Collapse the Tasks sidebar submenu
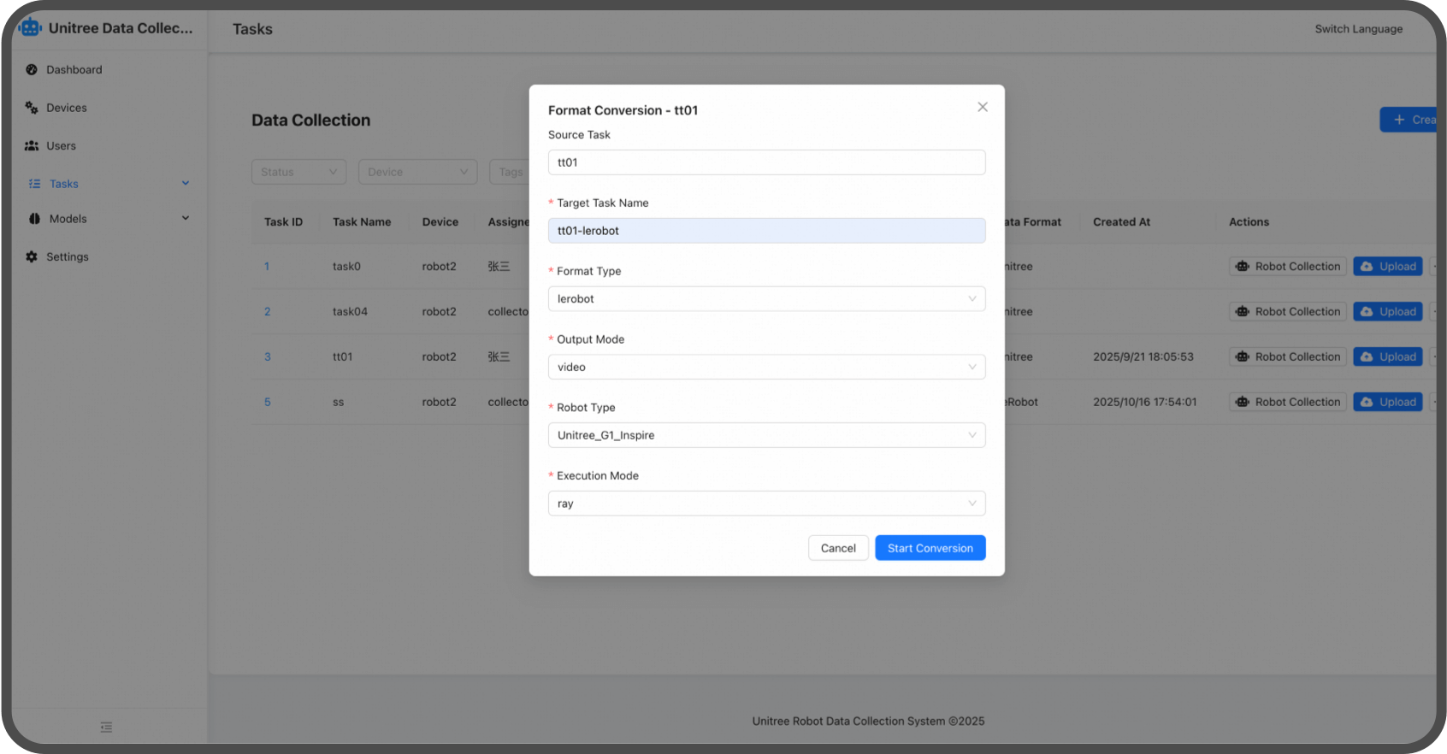 point(185,184)
